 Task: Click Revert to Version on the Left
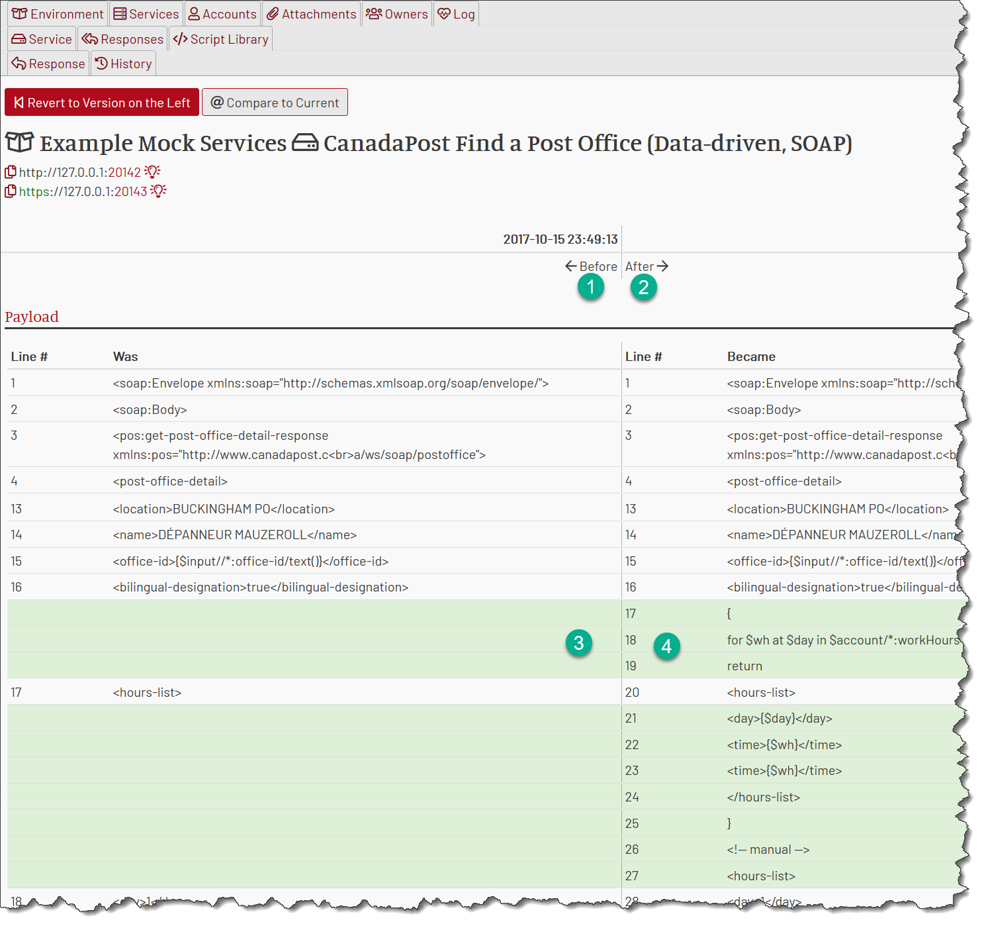[x=102, y=103]
